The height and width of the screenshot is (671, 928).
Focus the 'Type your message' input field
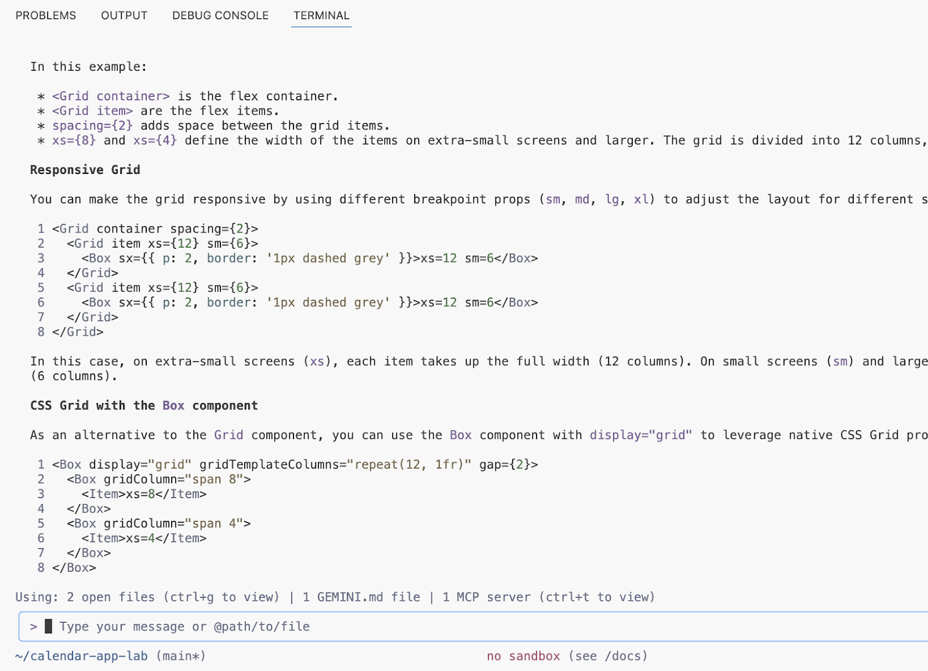[184, 626]
